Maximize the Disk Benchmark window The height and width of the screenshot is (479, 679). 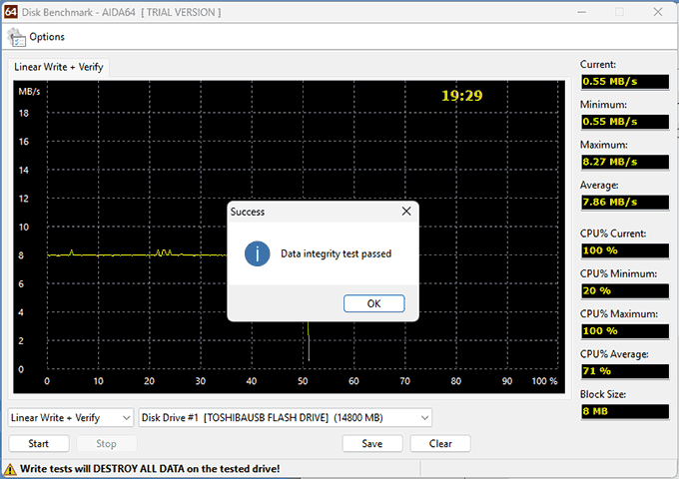[x=618, y=12]
